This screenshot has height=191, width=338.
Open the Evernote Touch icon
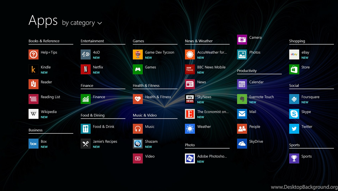(x=242, y=99)
